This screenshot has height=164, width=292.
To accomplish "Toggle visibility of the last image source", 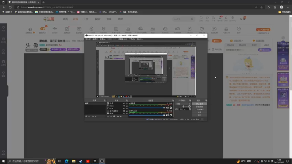I will coord(124,113).
